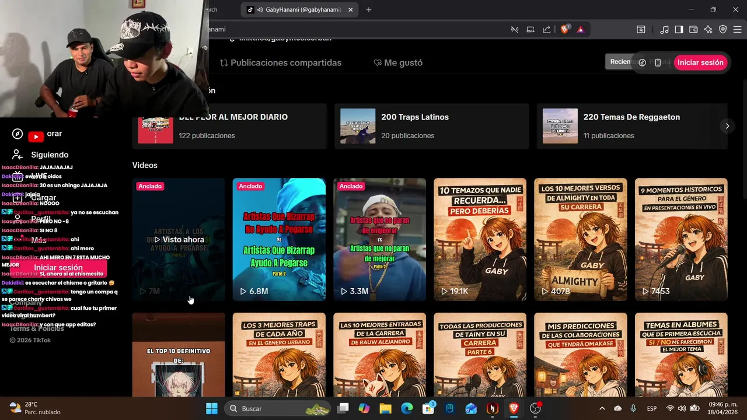747x420 pixels.
Task: Click install app icon in address bar
Action: [x=530, y=29]
